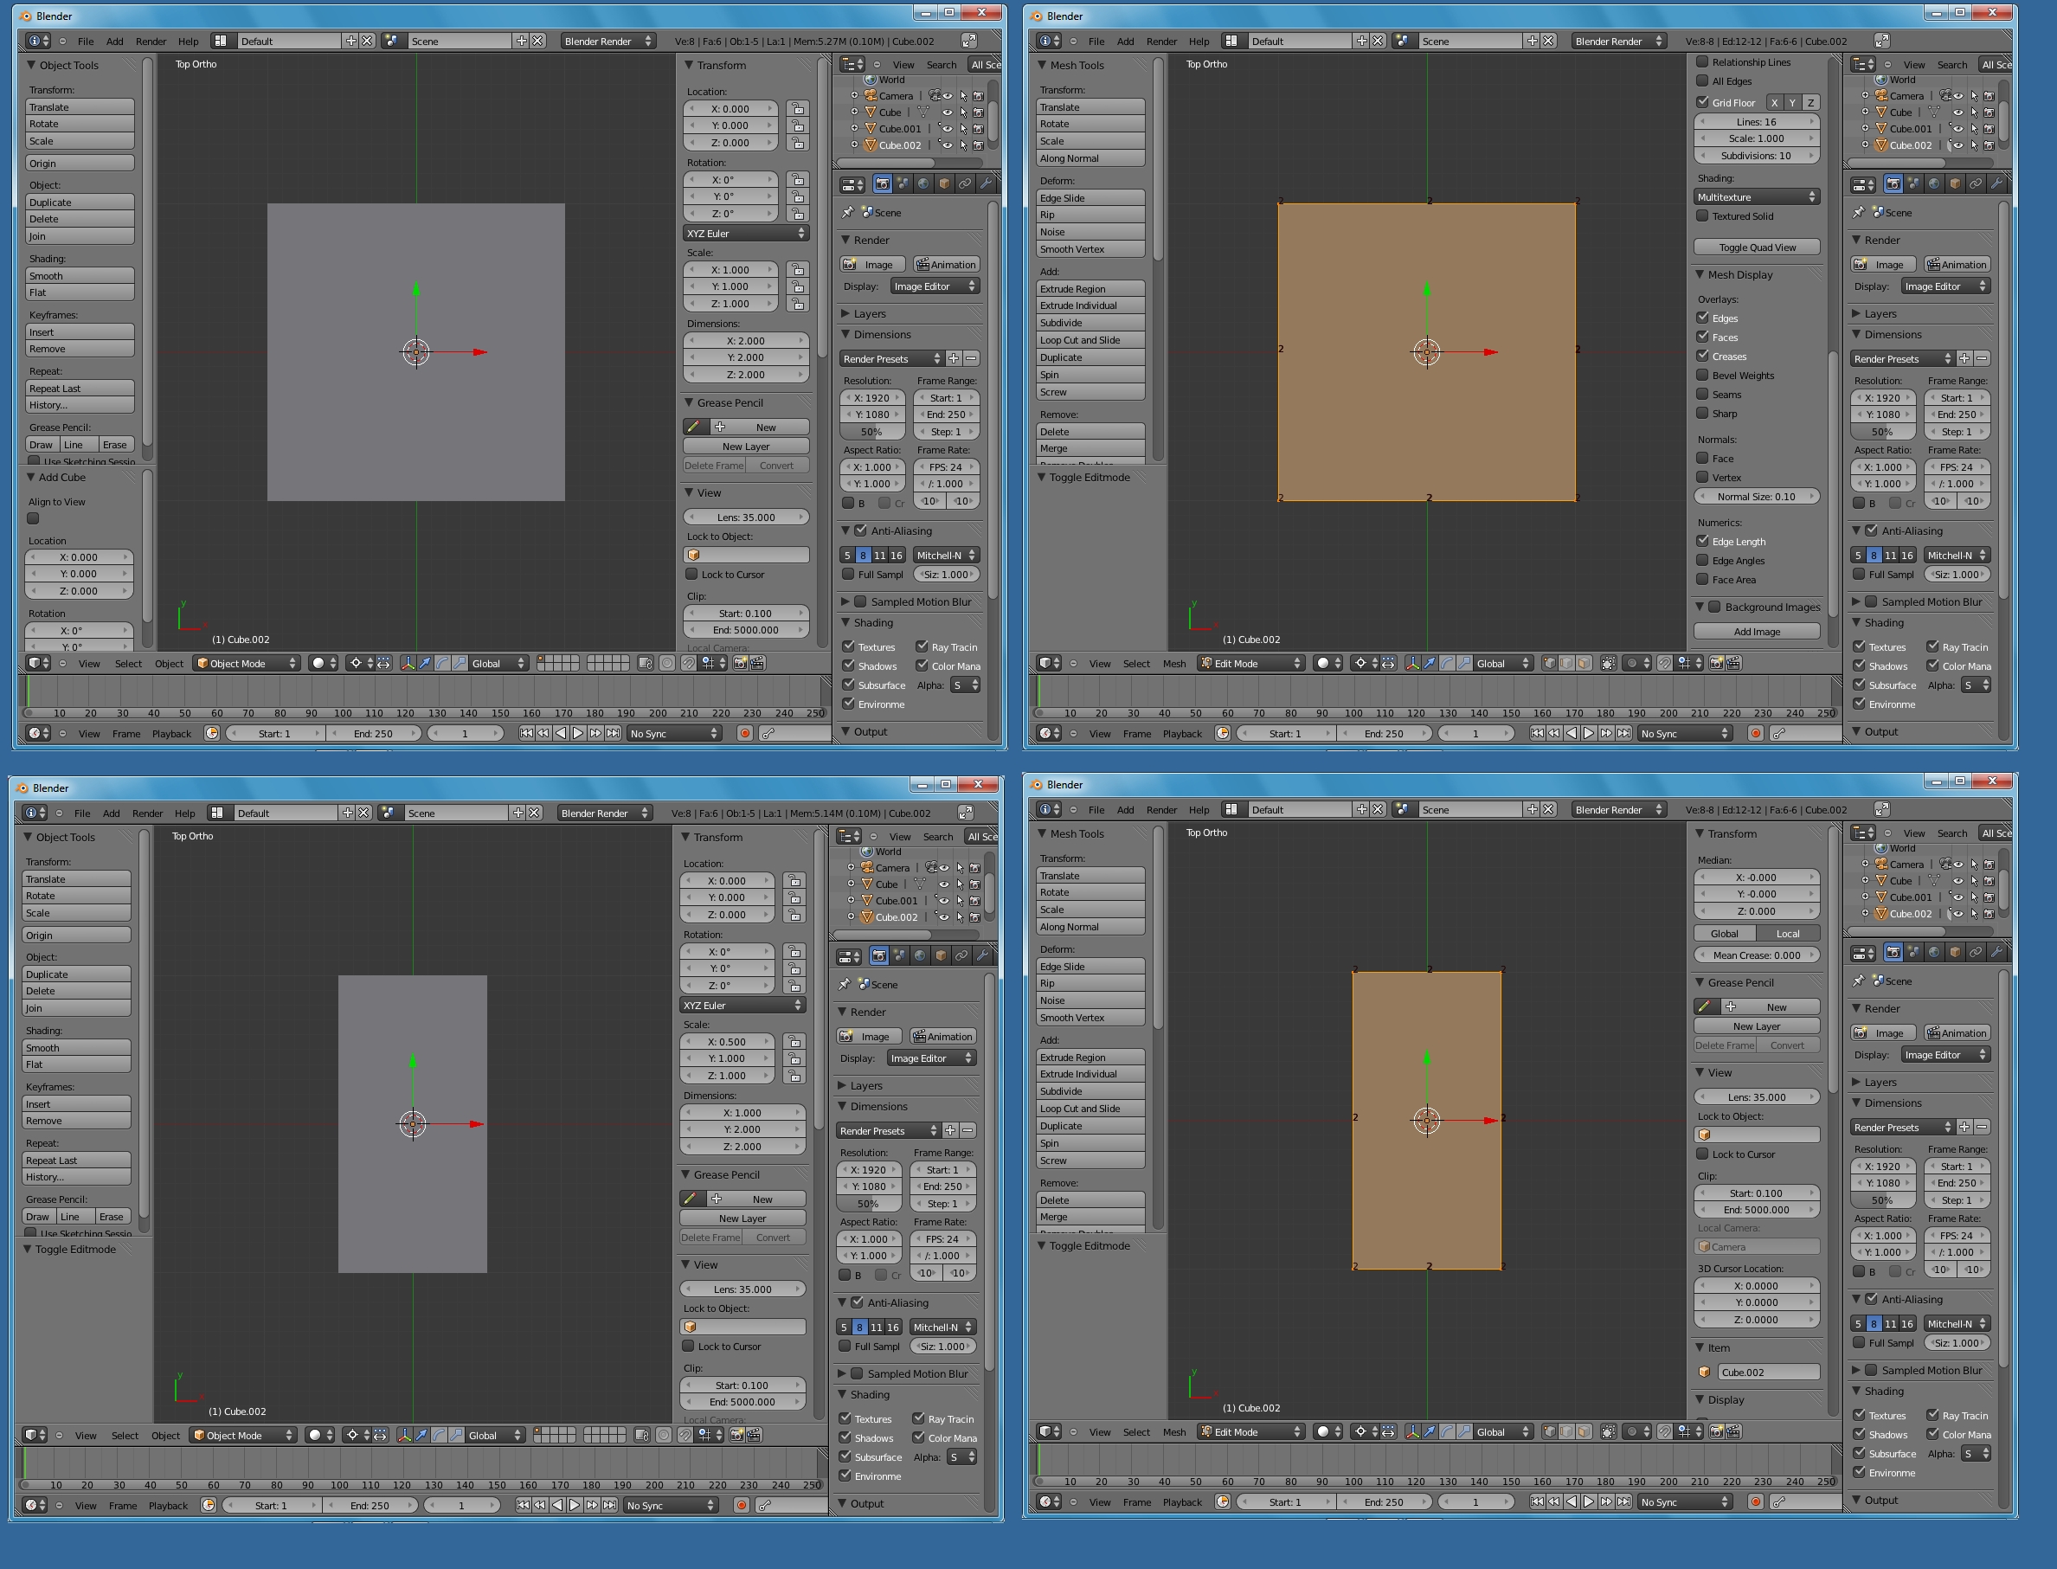This screenshot has width=2057, height=1569.
Task: Click auto-keyframe record button in Add Cube window timeline
Action: tap(745, 733)
